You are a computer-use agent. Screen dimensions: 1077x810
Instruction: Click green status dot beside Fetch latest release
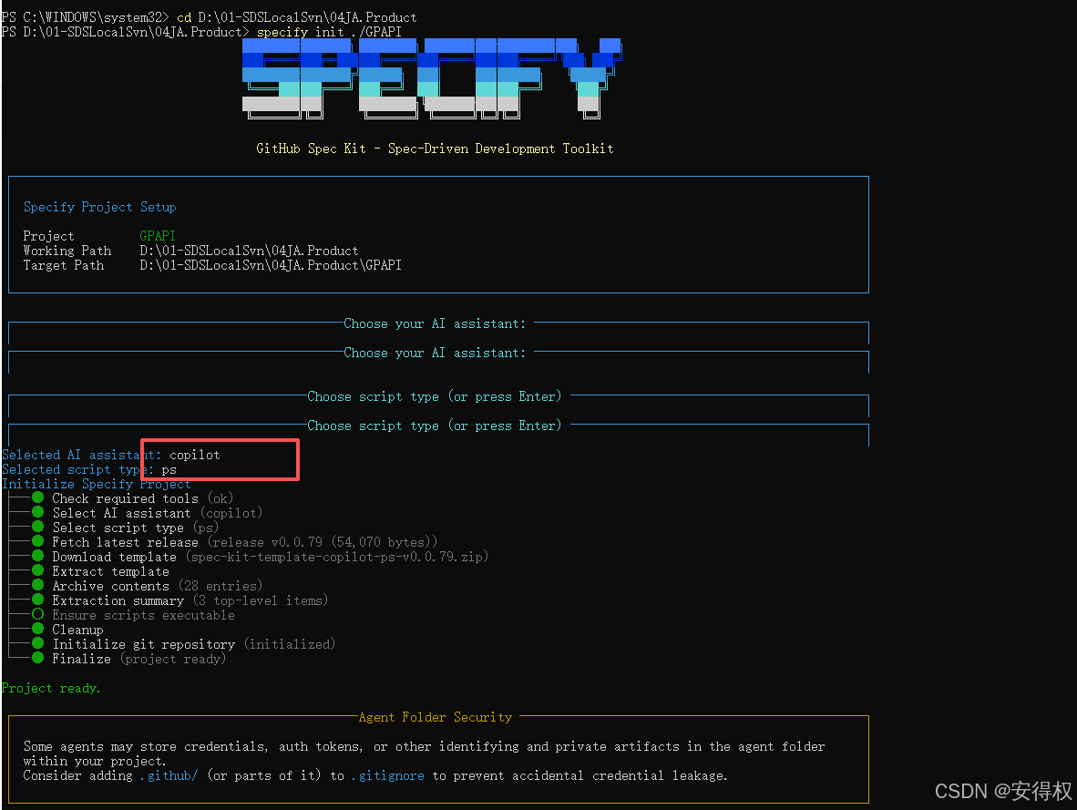37,541
